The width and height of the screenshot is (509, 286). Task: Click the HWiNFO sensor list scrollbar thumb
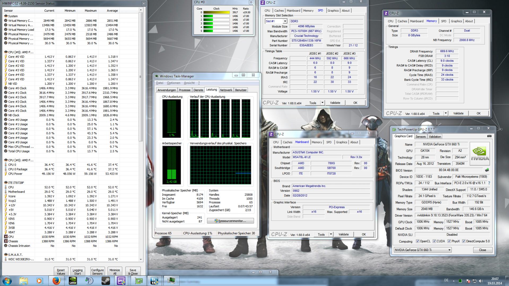tap(141, 76)
